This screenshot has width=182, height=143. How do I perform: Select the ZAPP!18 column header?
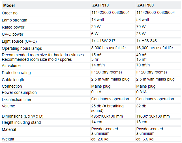point(113,5)
